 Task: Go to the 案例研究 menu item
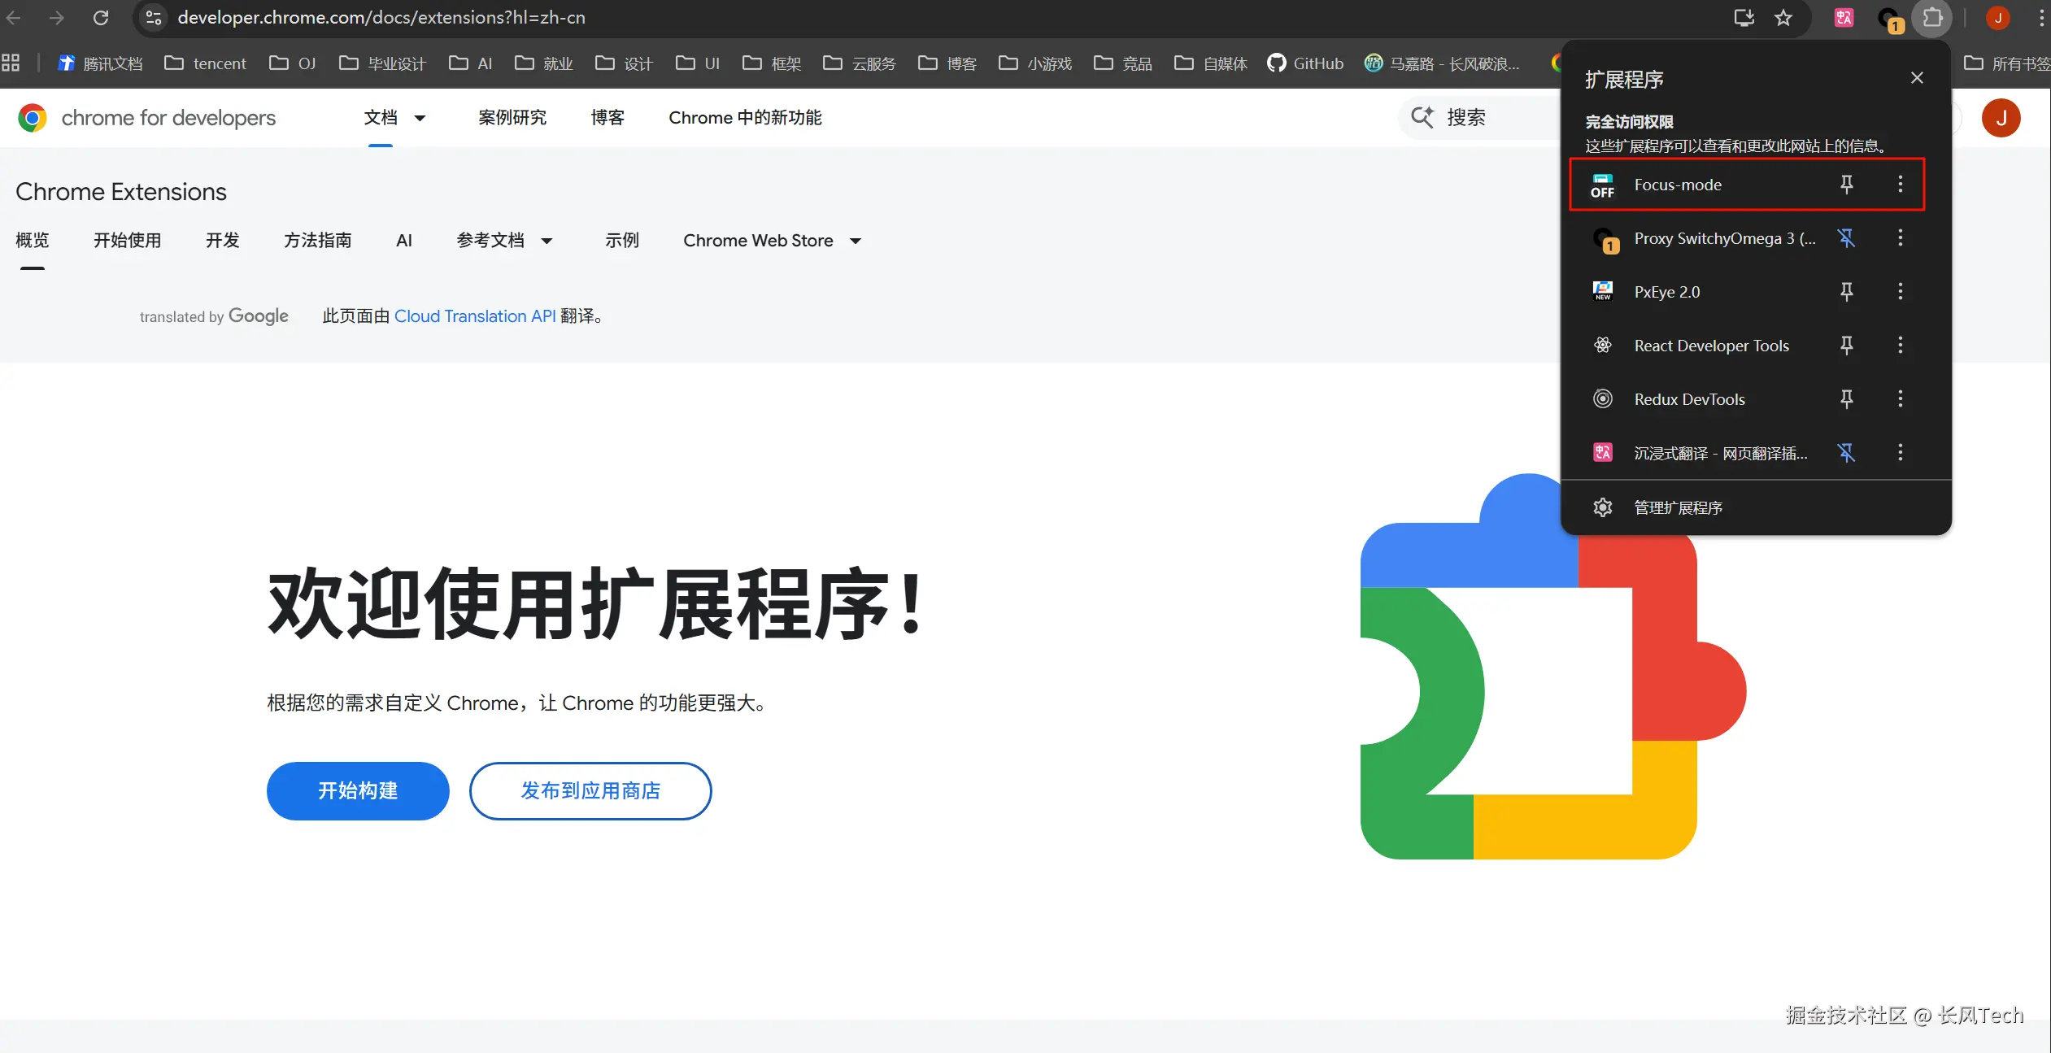(512, 118)
